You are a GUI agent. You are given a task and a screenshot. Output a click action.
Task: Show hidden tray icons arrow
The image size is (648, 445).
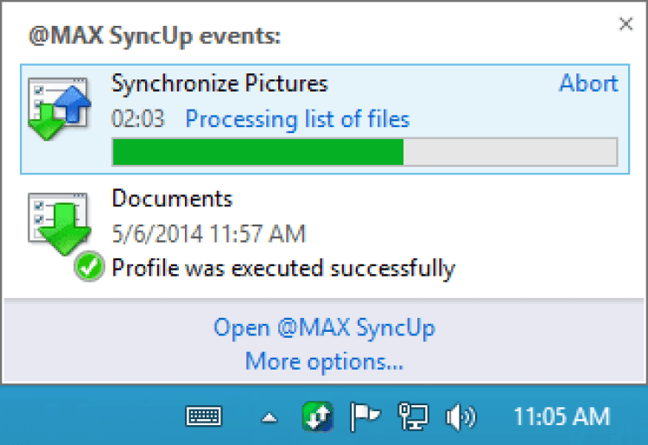(x=269, y=417)
